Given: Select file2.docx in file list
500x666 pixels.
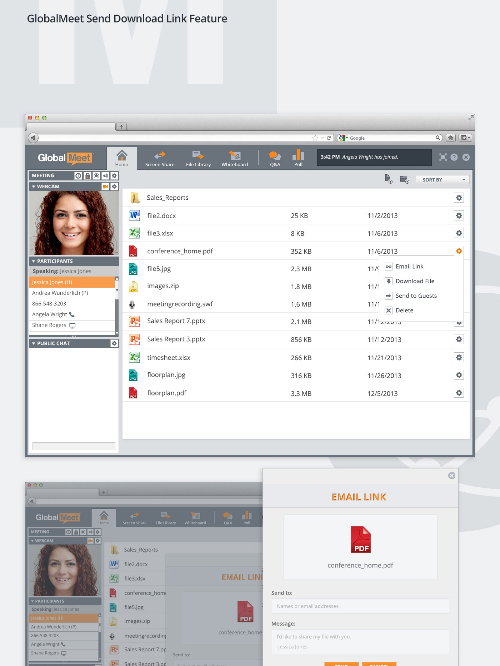Looking at the screenshot, I should pos(161,215).
